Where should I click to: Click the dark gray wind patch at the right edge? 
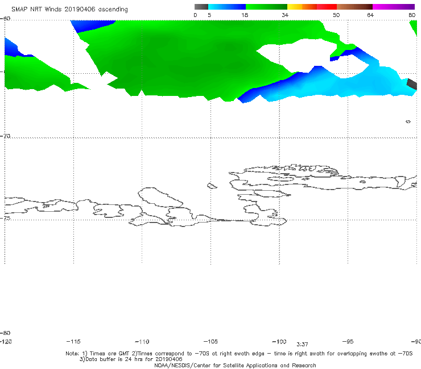(412, 84)
